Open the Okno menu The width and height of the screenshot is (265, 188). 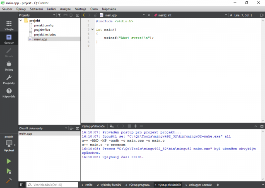point(94,9)
